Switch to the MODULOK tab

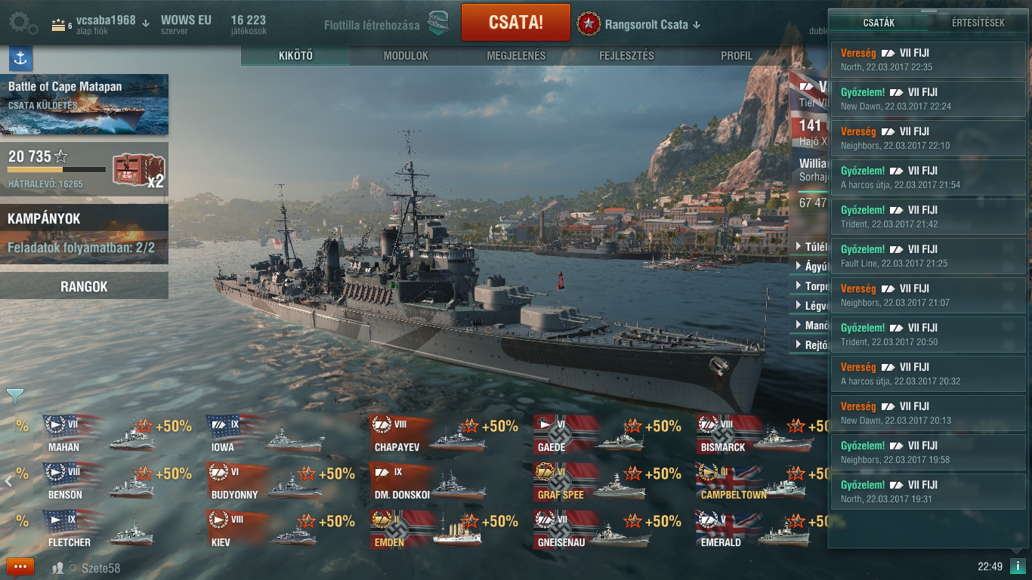[x=406, y=56]
